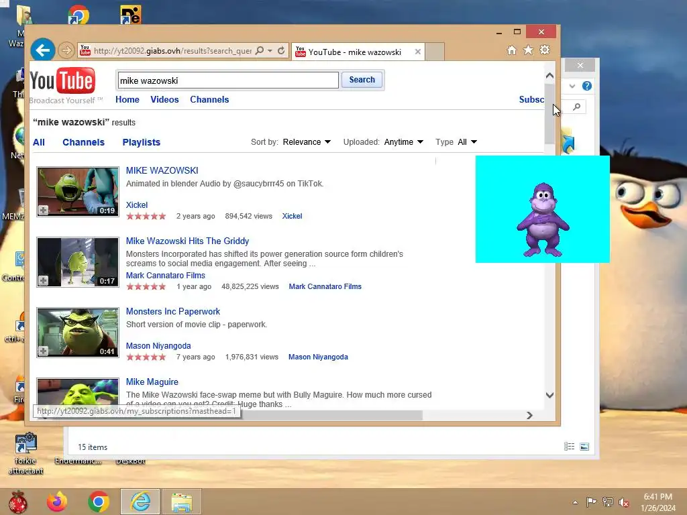
Task: Go to the Videos menu link
Action: pos(164,99)
